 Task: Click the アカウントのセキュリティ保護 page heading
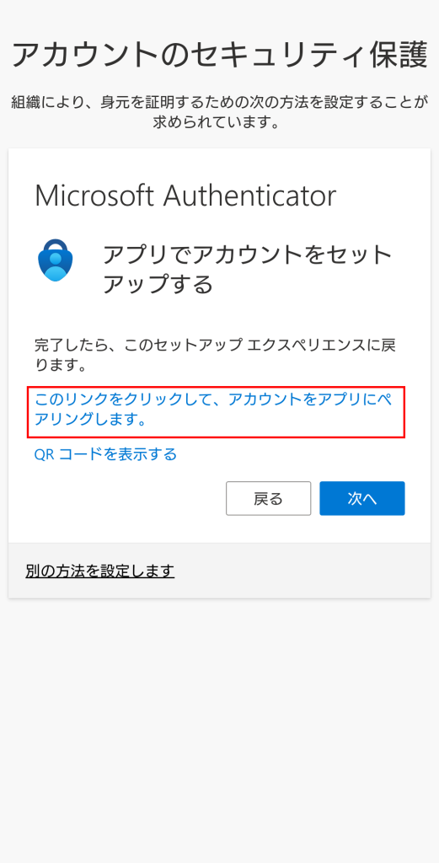coord(219,55)
